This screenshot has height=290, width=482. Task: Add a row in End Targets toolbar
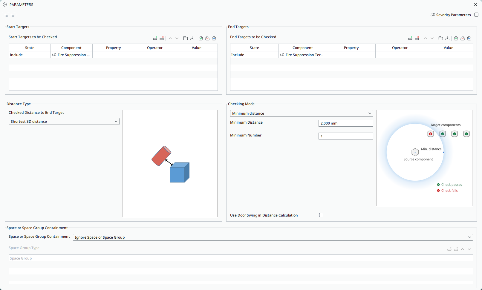(410, 38)
